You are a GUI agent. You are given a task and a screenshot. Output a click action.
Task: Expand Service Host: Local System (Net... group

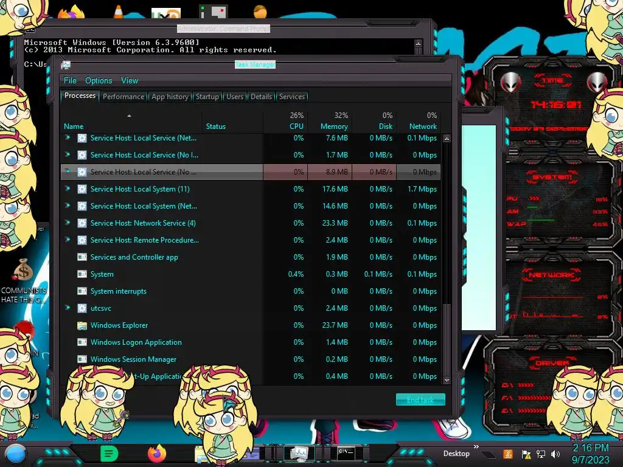coord(68,206)
